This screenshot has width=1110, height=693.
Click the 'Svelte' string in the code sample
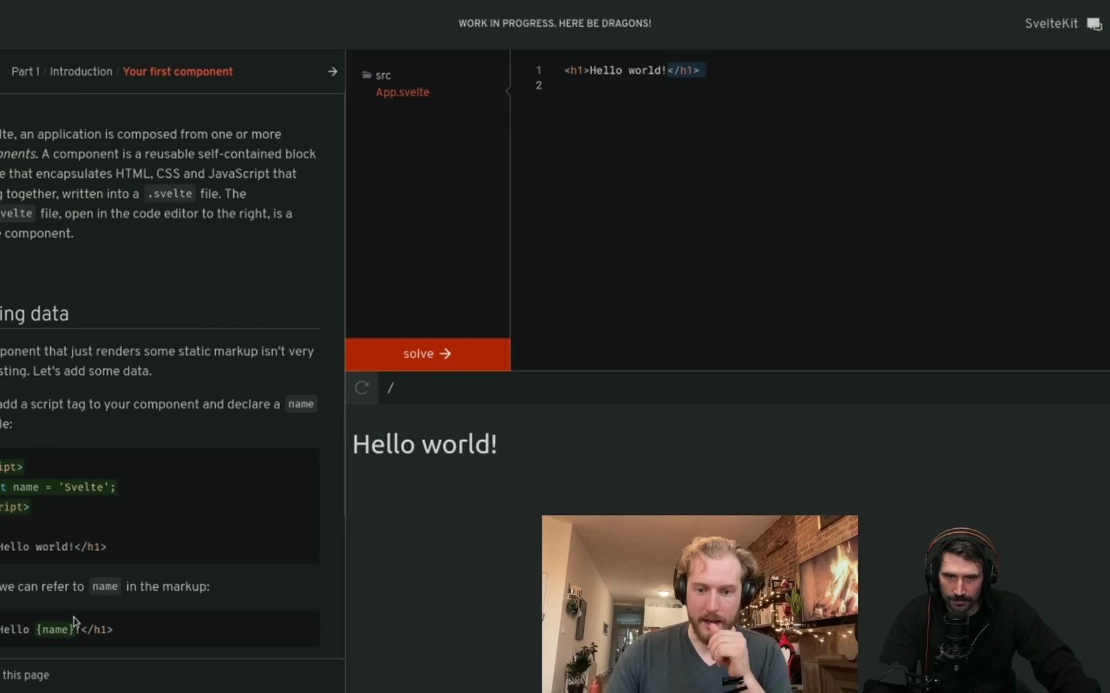point(84,487)
